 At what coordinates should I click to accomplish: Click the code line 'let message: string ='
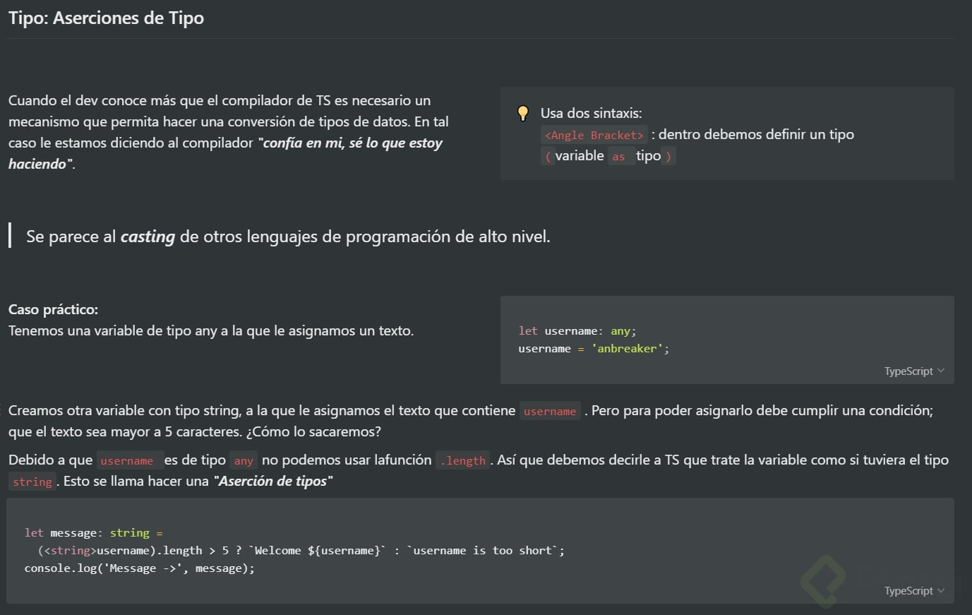tap(94, 533)
